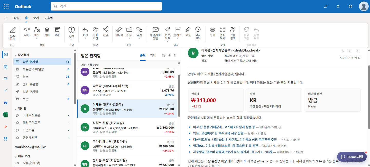Select the 중요 inbox tab

tap(143, 55)
